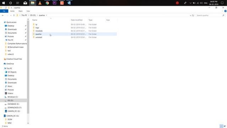227x128 pixels.
Task: Expand the ribbon with the chevron
Action: pyautogui.click(x=222, y=11)
